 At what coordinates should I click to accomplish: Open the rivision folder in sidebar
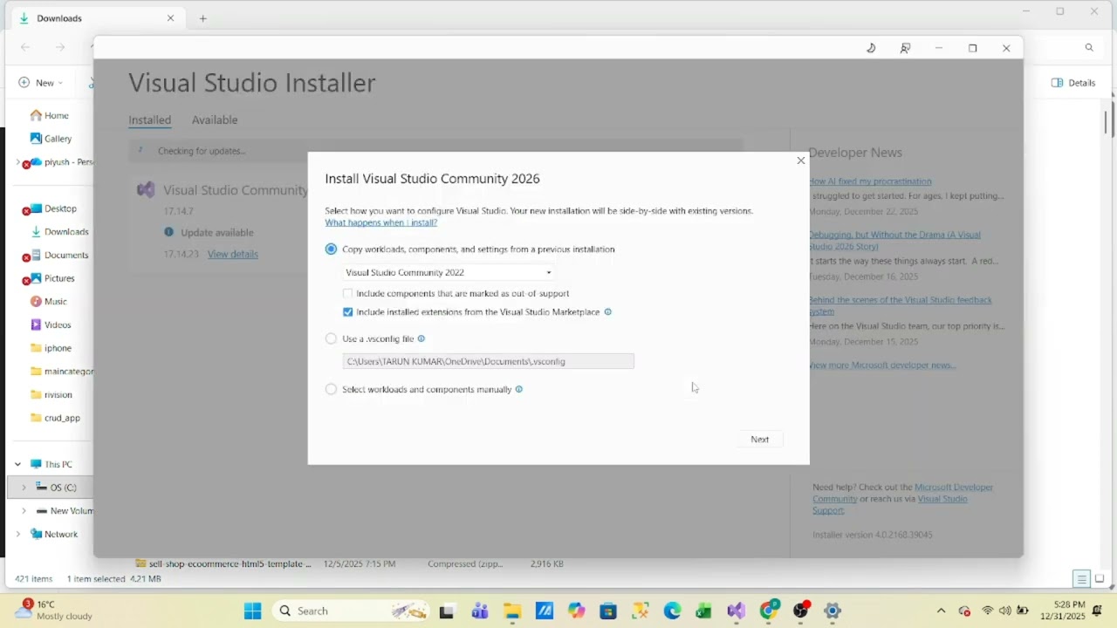coord(51,395)
